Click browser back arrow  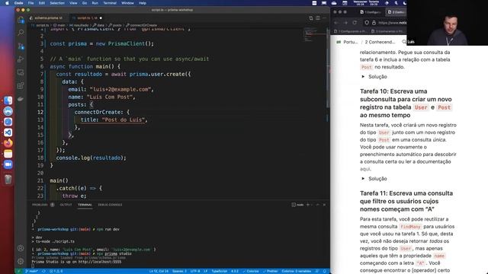point(336,23)
